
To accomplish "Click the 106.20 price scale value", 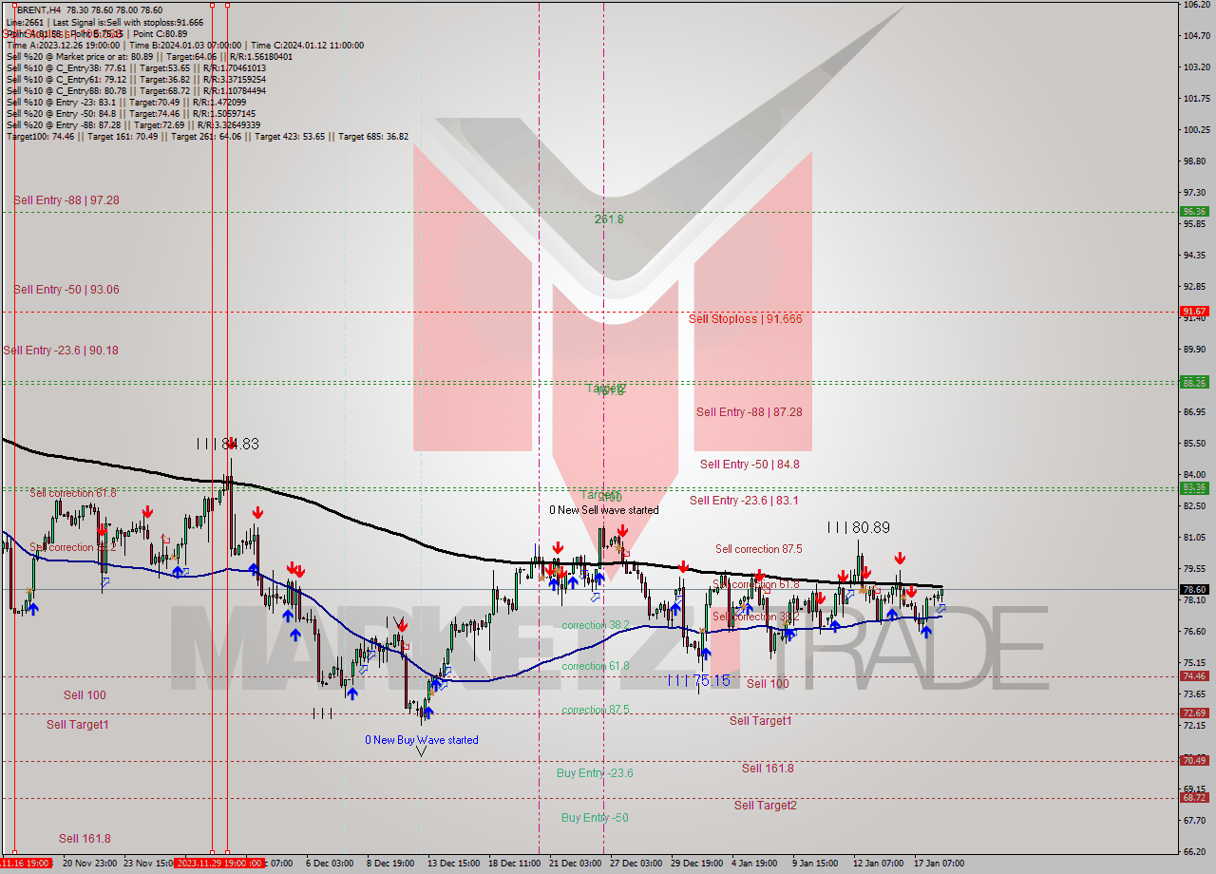I will 1196,5.
